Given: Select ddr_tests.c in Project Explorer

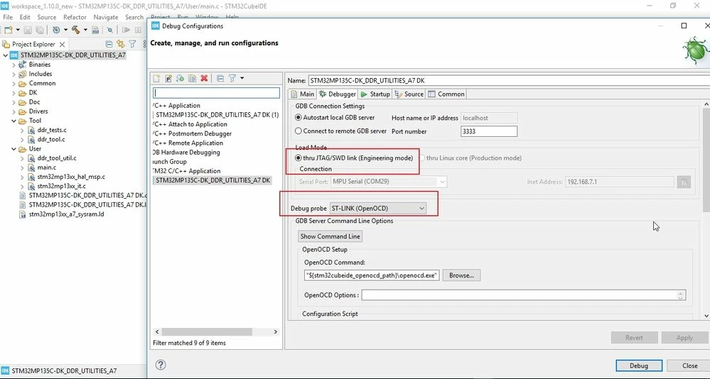Looking at the screenshot, I should (51, 131).
